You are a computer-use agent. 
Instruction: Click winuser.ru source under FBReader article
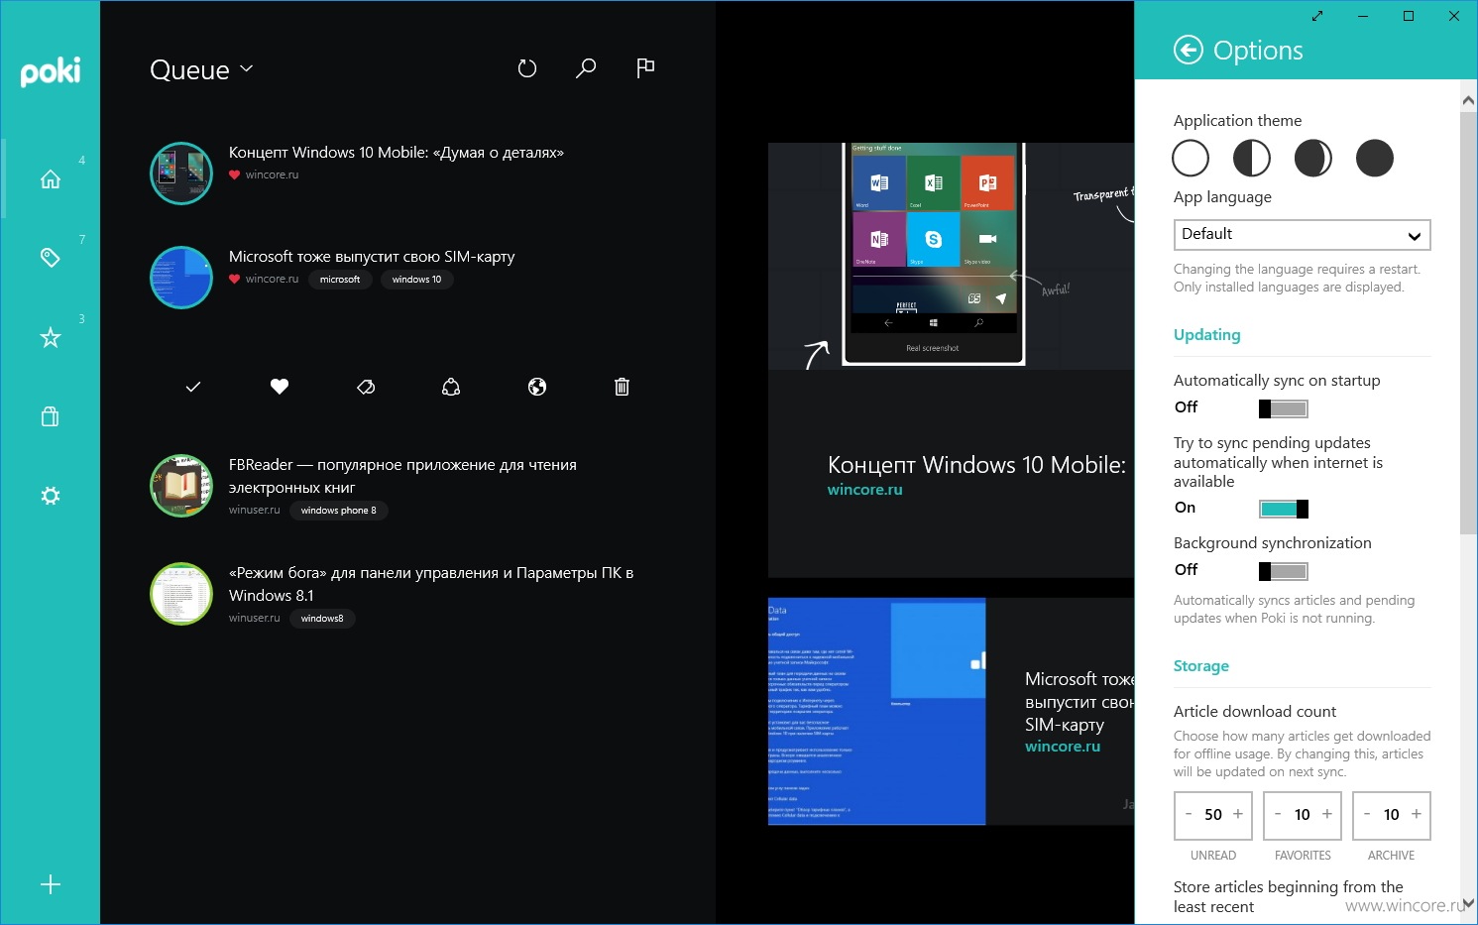pyautogui.click(x=255, y=511)
